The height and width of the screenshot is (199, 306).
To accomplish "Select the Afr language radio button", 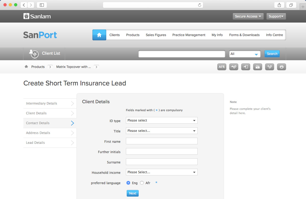I will coord(142,183).
